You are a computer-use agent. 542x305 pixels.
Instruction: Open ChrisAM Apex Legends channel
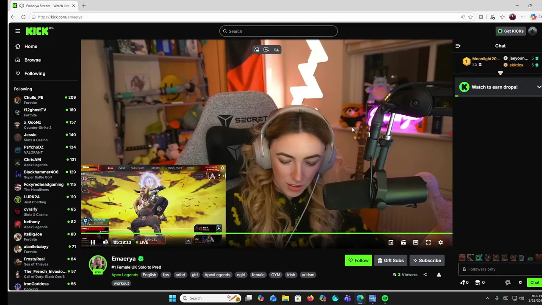(x=44, y=162)
